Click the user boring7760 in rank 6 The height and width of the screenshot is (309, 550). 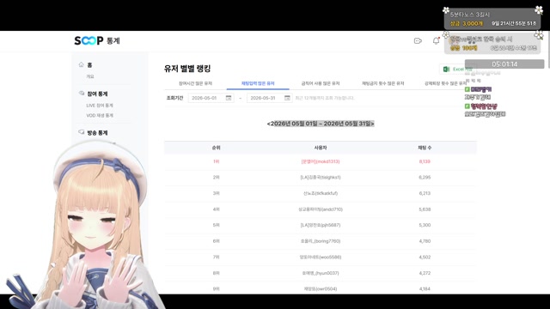pyautogui.click(x=321, y=241)
